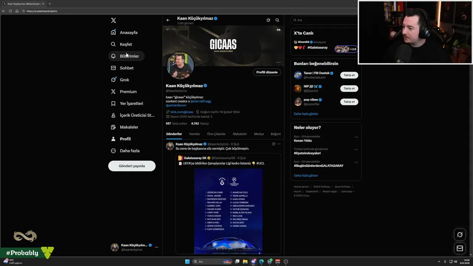Open Sohbet messages

click(122, 68)
